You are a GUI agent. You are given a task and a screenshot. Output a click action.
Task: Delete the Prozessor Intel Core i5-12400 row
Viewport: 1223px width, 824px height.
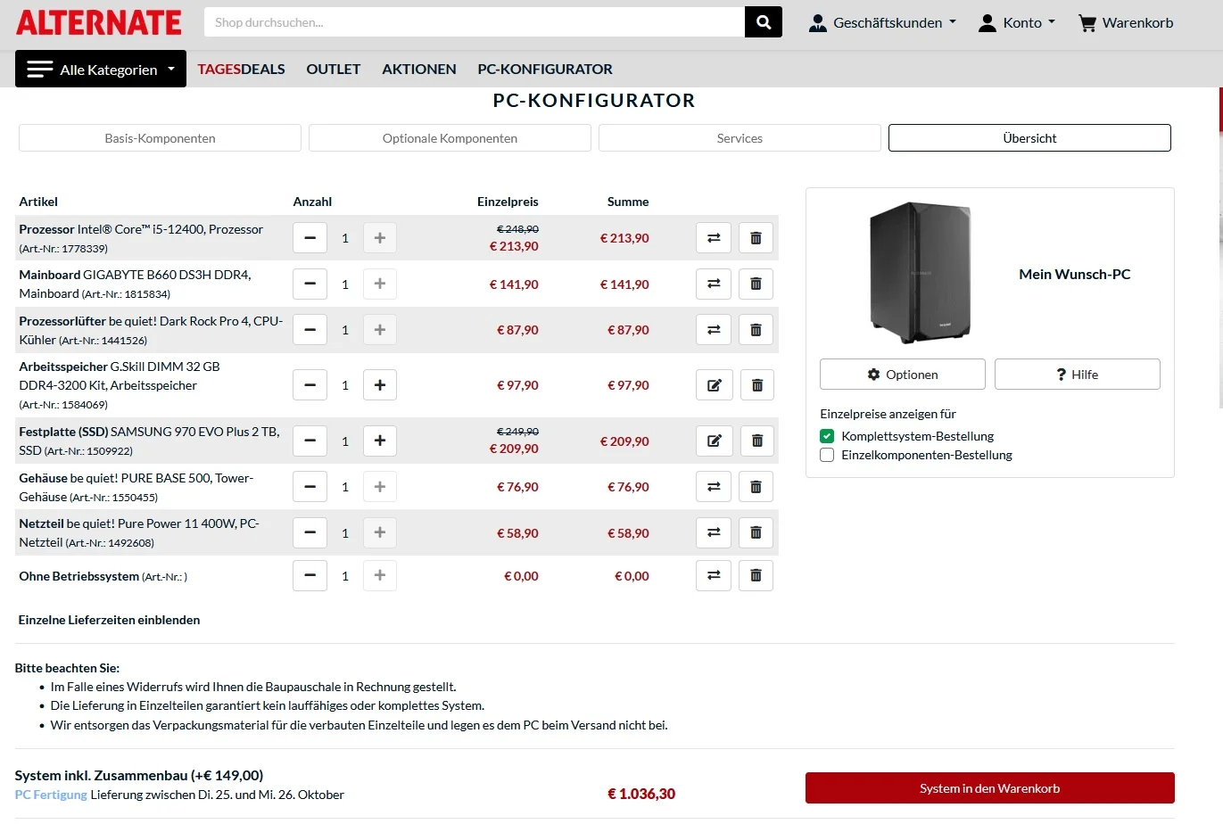pyautogui.click(x=756, y=238)
